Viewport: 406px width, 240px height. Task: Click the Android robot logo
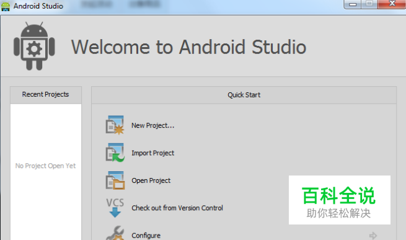[x=34, y=46]
